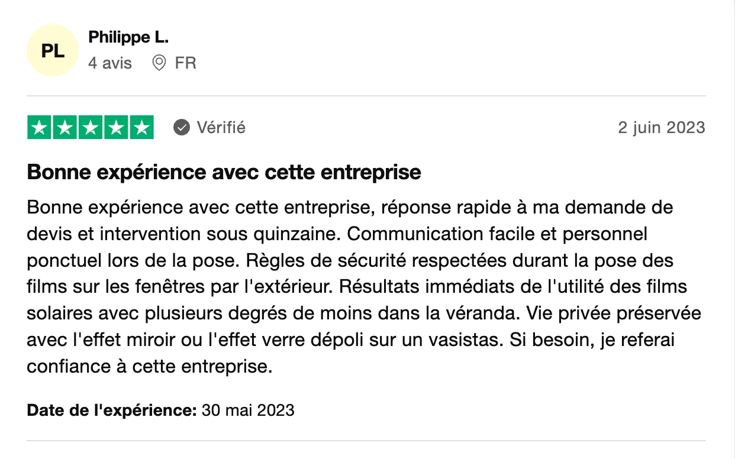Click the final words "confiance à cette entreprise."
The image size is (735, 459).
149,366
